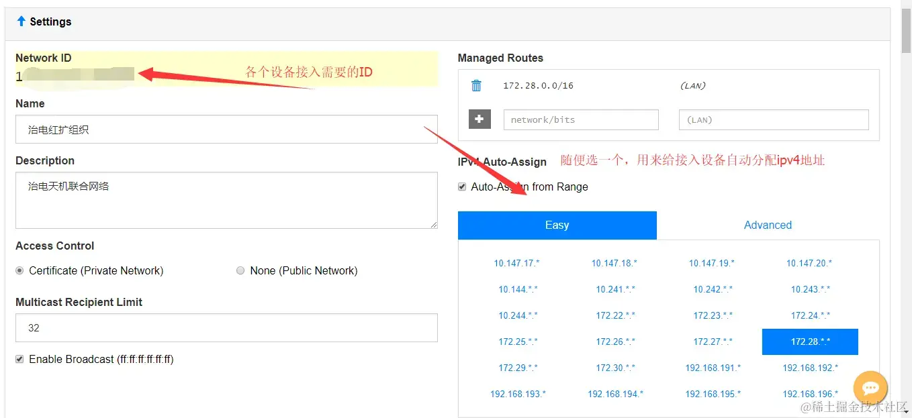The image size is (912, 418).
Task: Click the network/bits route input field
Action: (581, 119)
